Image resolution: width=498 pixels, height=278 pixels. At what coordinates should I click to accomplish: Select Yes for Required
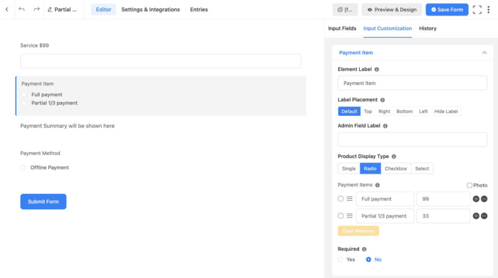[340, 260]
